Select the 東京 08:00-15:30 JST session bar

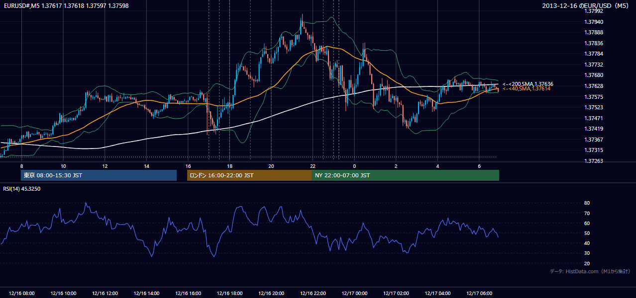pyautogui.click(x=99, y=175)
